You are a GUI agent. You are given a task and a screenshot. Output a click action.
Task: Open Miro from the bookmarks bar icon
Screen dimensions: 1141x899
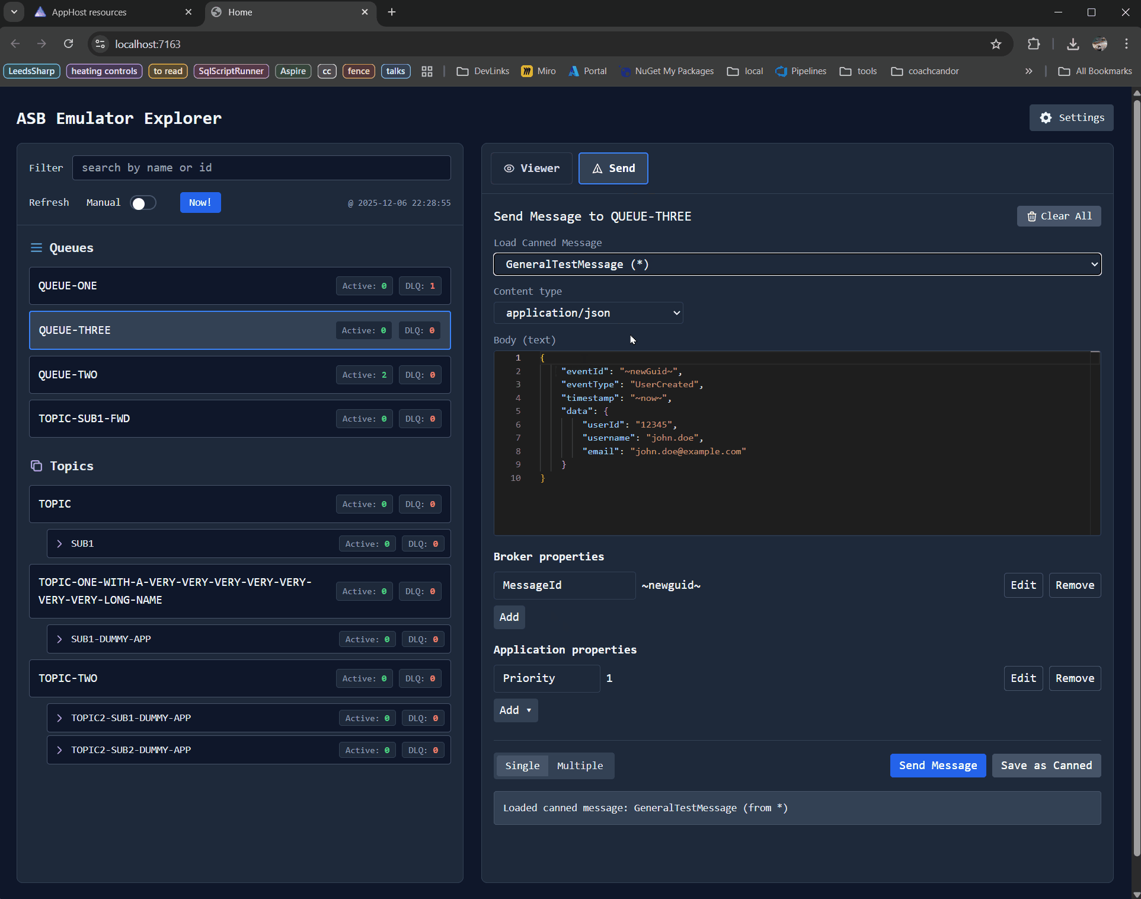pos(526,71)
